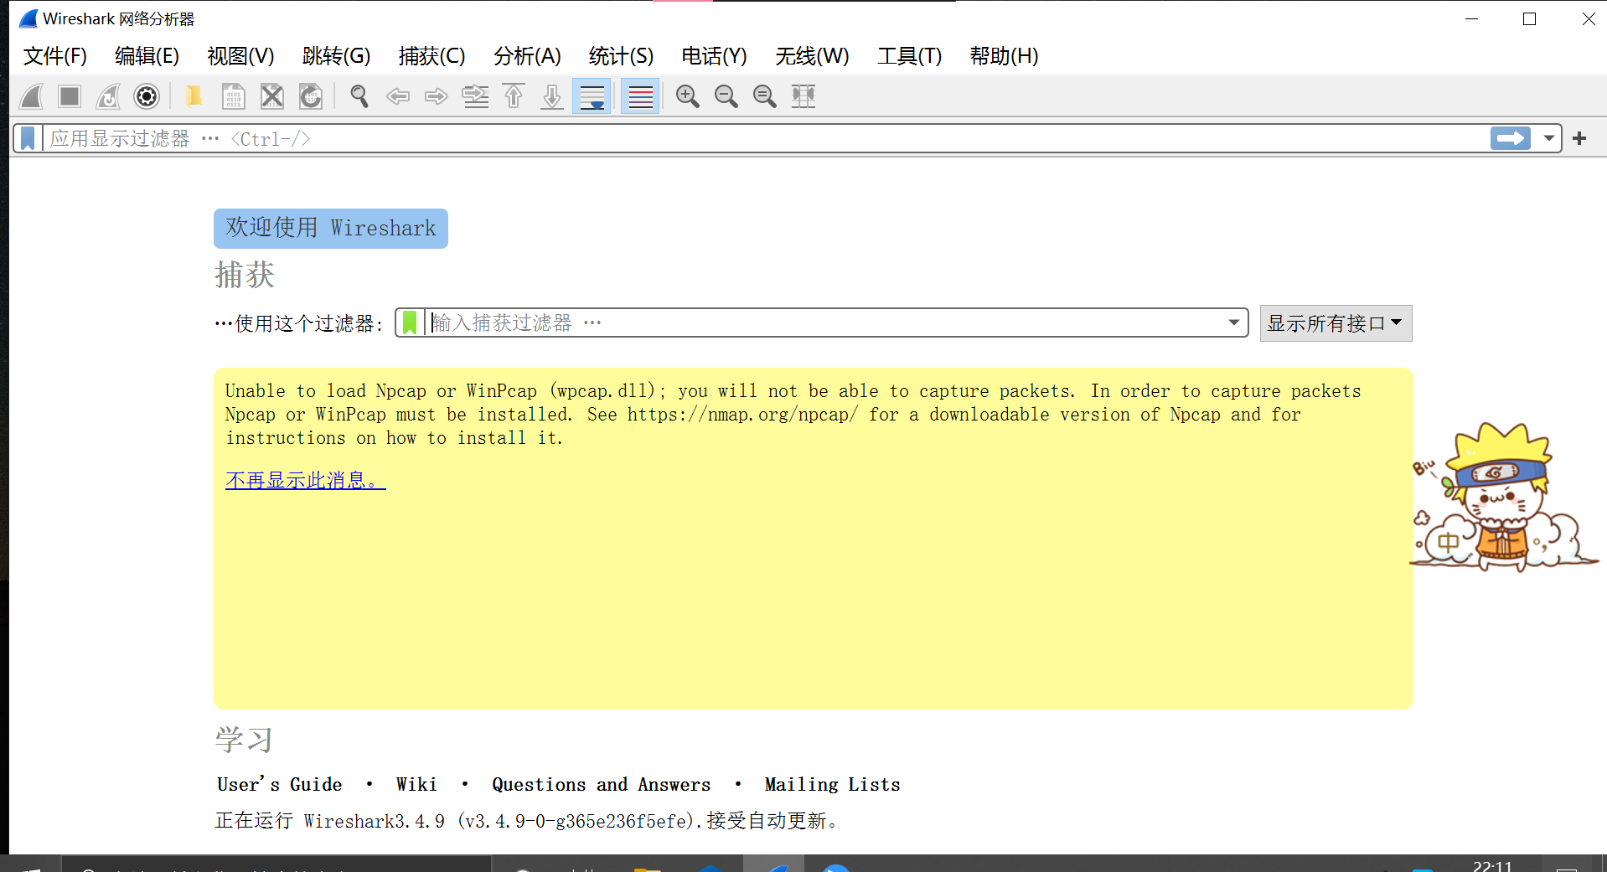Click the go to first packet icon
This screenshot has width=1607, height=872.
coord(514,95)
